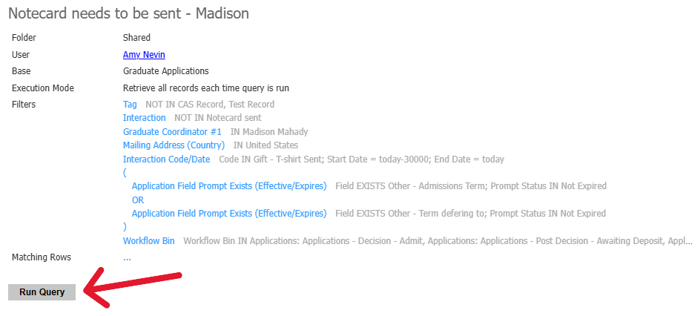
Task: Click the opening parenthesis in filters
Action: [x=125, y=173]
